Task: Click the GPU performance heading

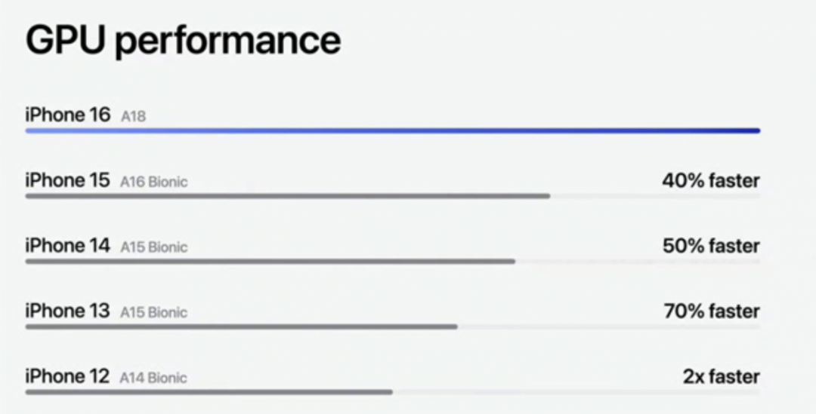Action: pos(183,41)
